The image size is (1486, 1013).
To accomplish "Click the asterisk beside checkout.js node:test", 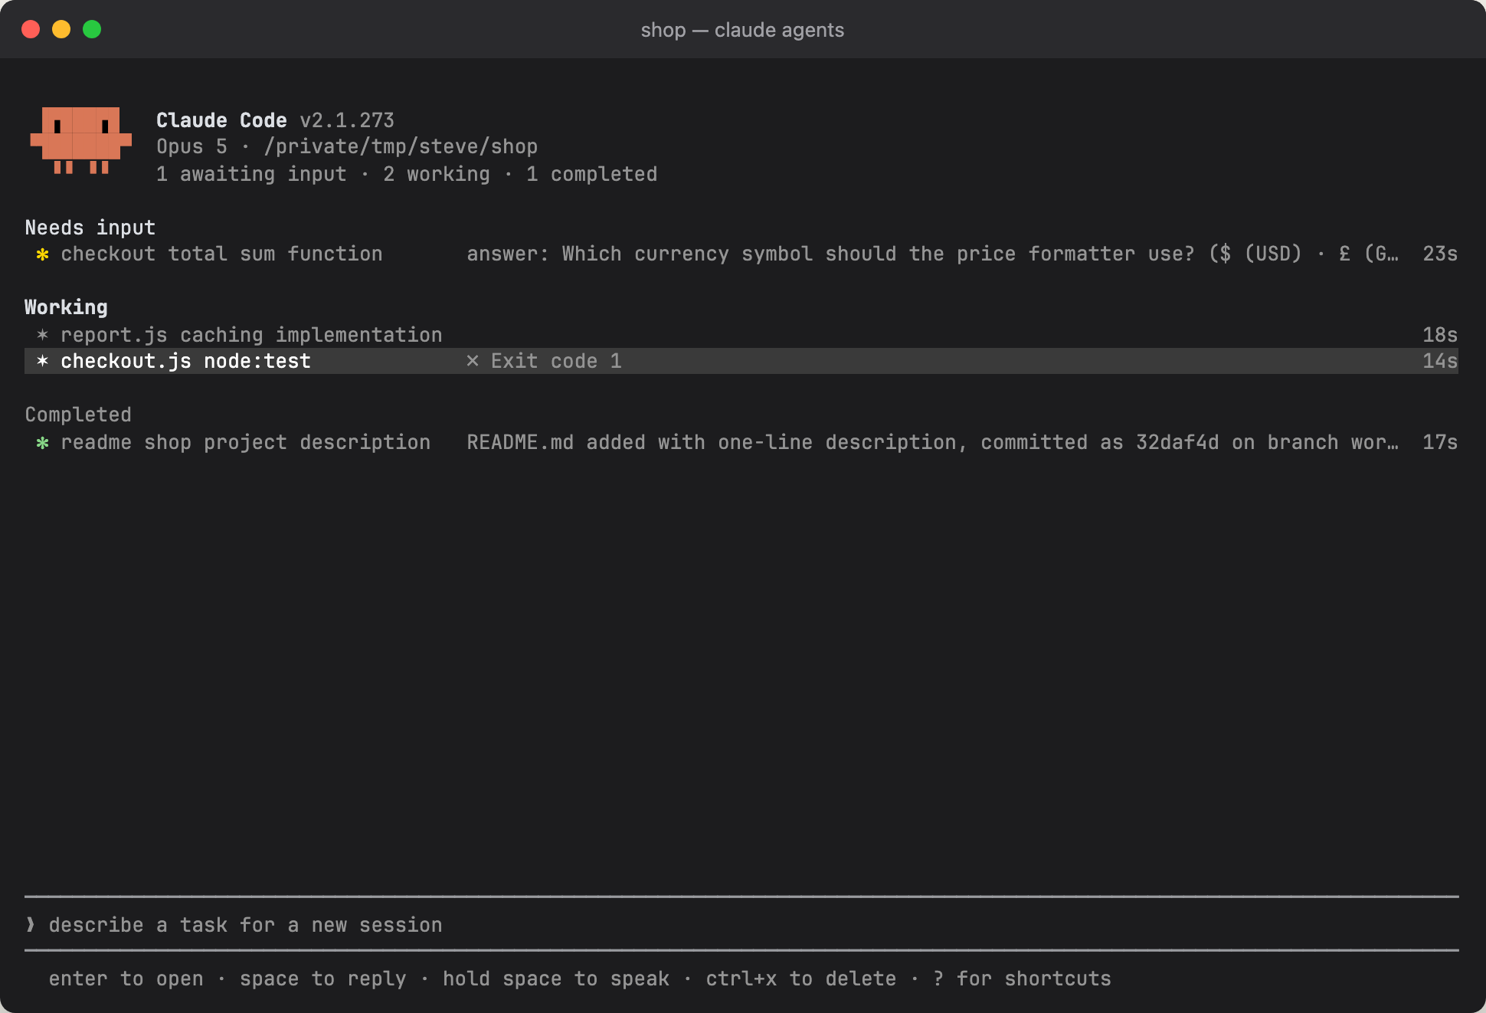I will pyautogui.click(x=43, y=361).
